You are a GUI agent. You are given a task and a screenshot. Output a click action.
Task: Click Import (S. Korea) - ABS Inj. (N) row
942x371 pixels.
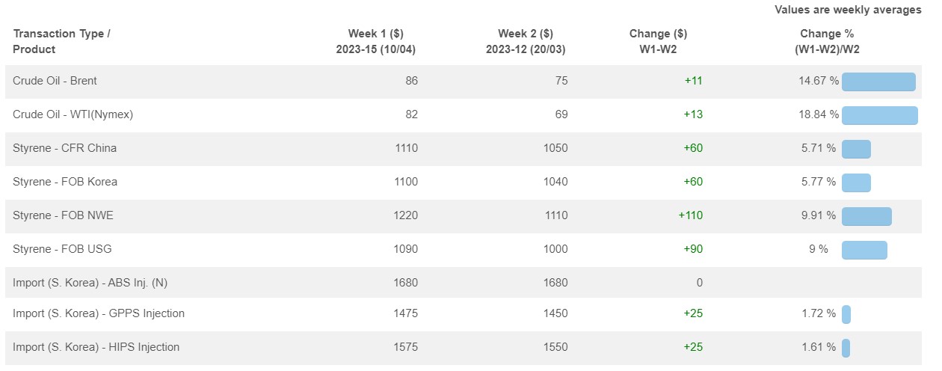pyautogui.click(x=464, y=283)
